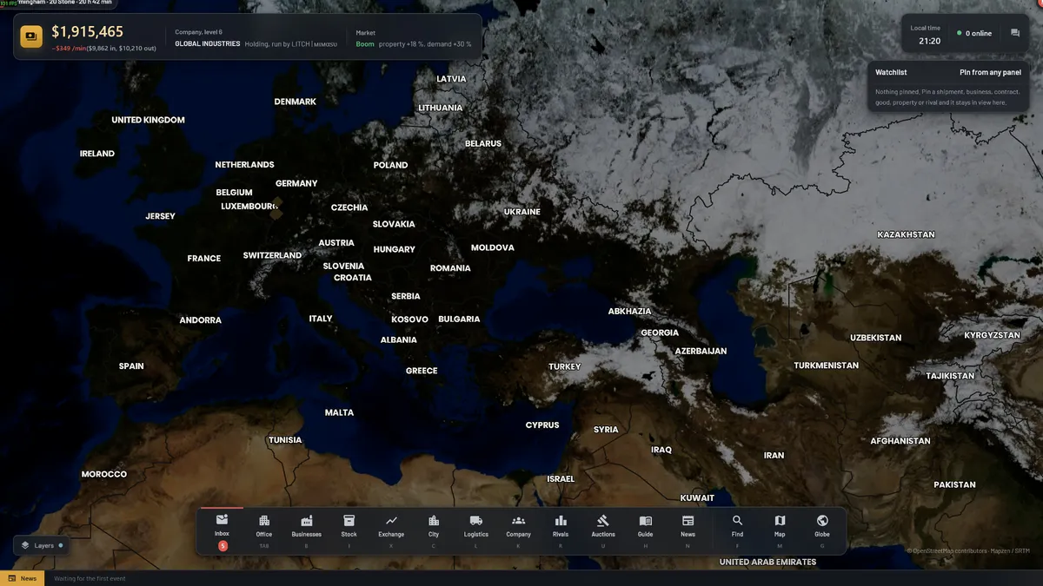Open the Exchange chart panel
1043x586 pixels.
tap(391, 531)
